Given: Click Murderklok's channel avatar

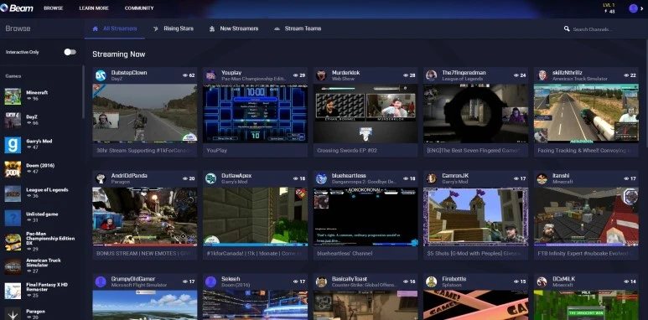Looking at the screenshot, I should [x=321, y=75].
